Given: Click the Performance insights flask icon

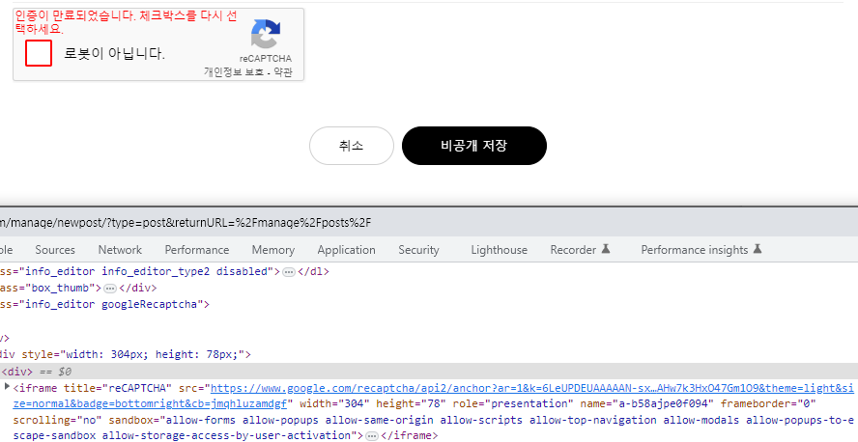Looking at the screenshot, I should [757, 249].
